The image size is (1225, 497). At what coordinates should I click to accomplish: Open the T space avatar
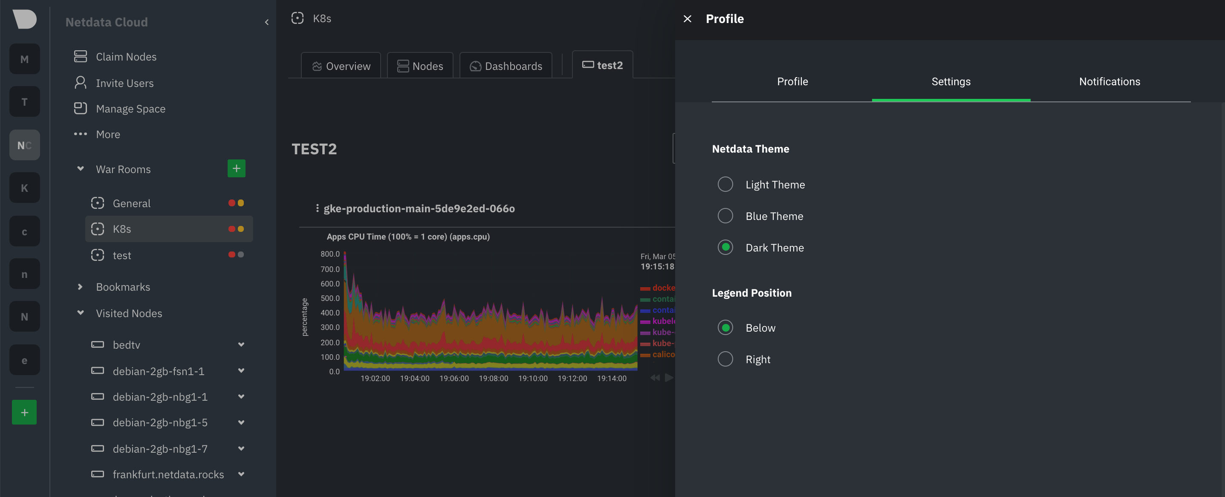[25, 102]
